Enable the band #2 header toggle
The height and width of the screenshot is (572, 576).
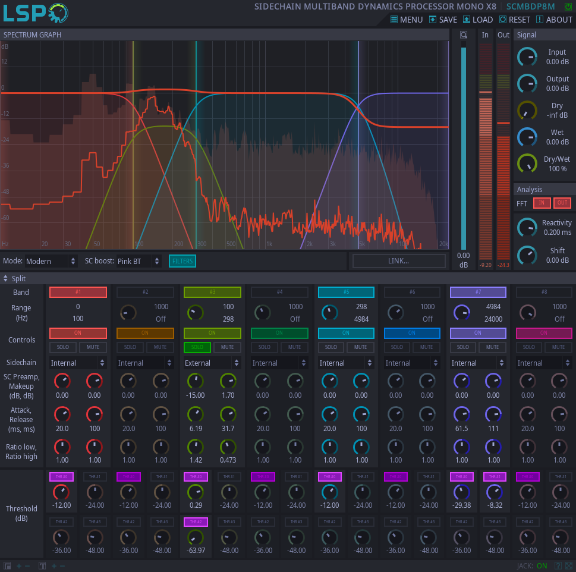(145, 292)
